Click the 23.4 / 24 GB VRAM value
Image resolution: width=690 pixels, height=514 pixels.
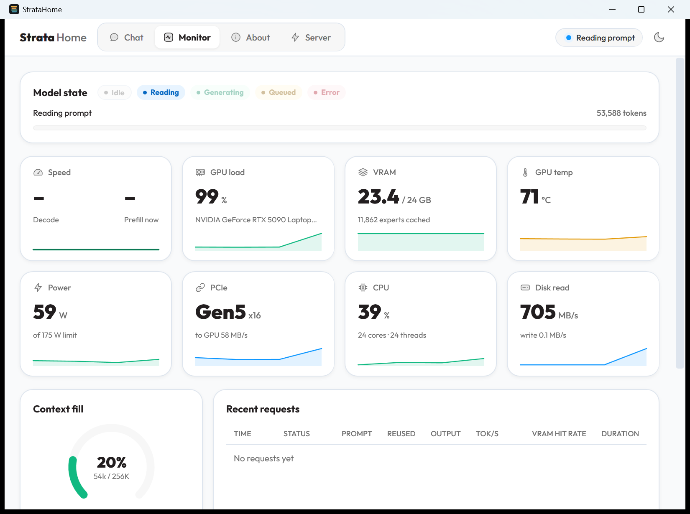point(394,197)
